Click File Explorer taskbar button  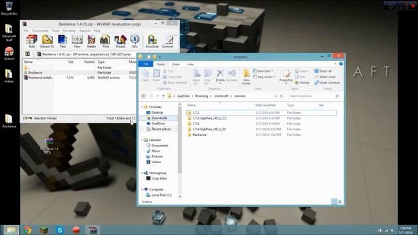[x=11, y=230]
